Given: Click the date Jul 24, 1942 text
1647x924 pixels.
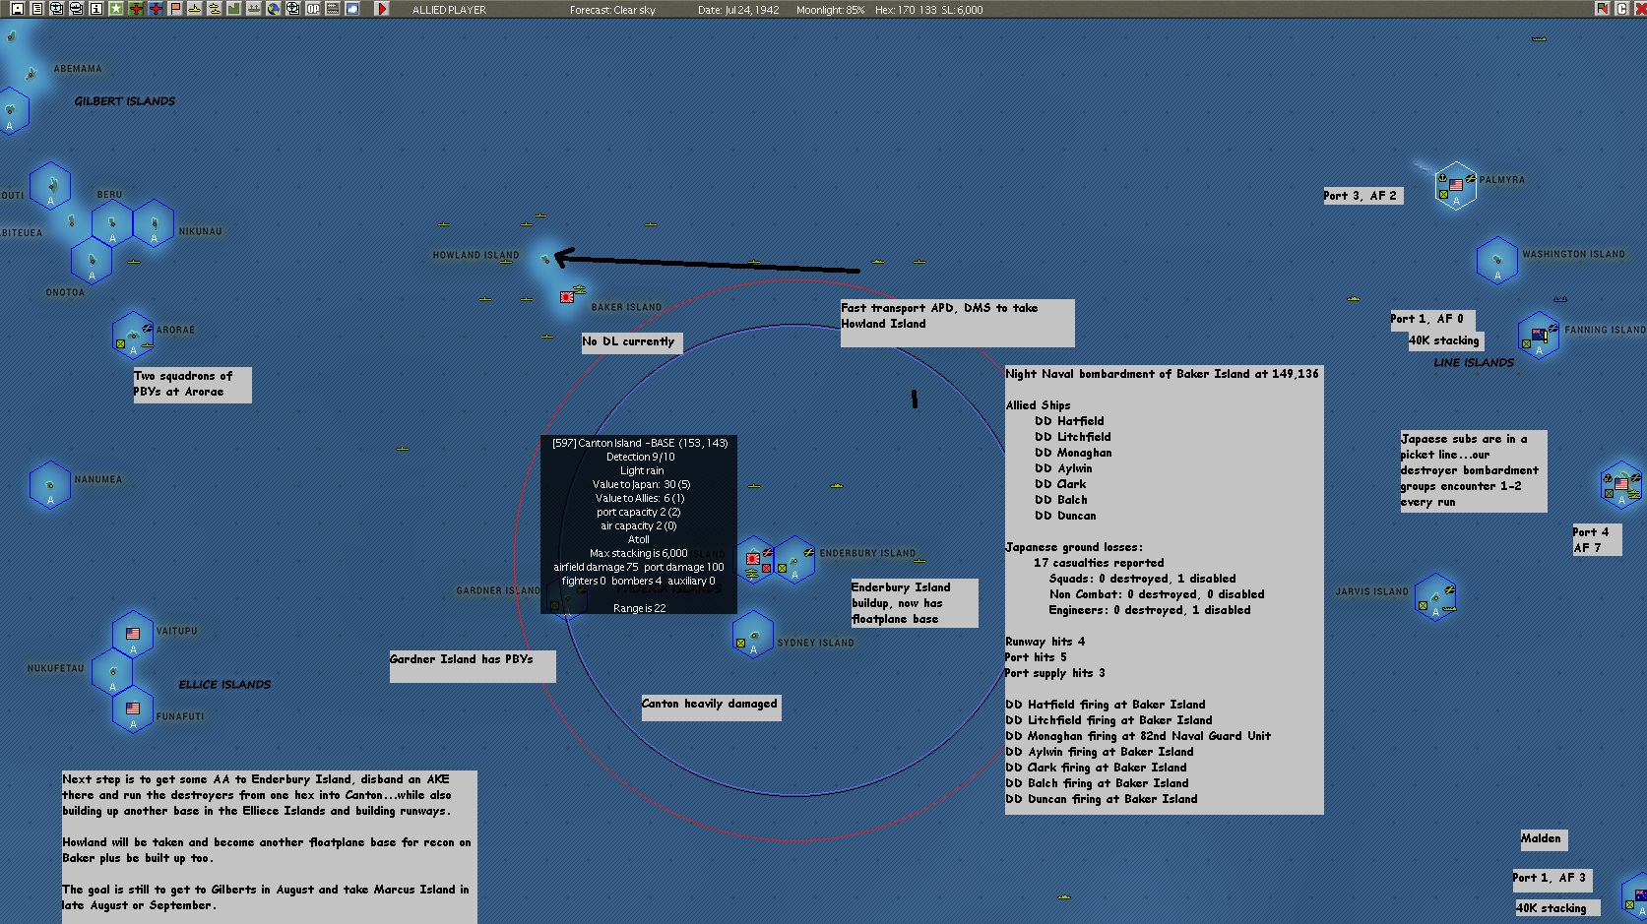Looking at the screenshot, I should [x=738, y=10].
